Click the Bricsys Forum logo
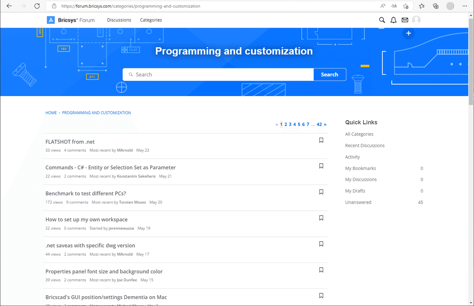 [x=71, y=20]
